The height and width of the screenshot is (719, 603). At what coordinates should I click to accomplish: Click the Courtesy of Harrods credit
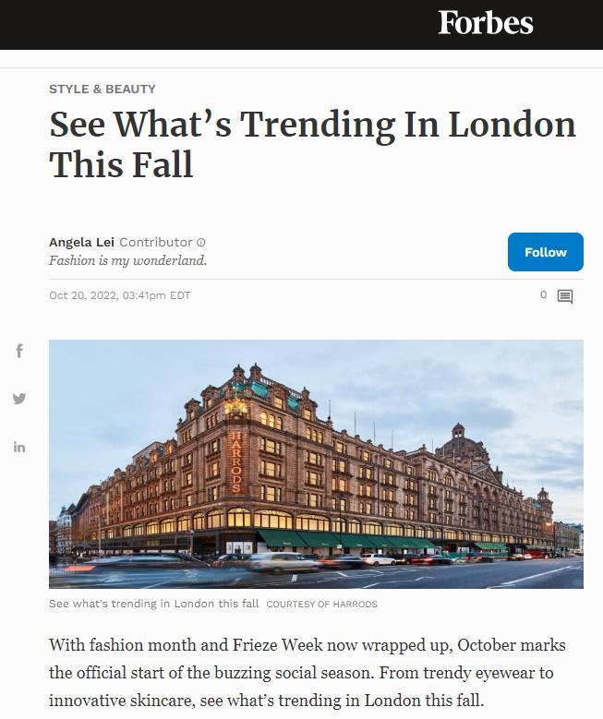point(321,604)
